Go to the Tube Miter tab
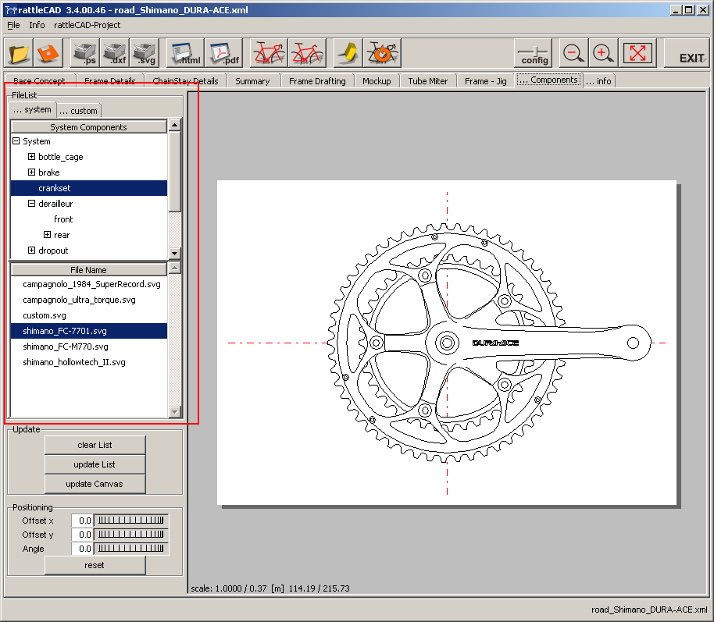714x622 pixels. (x=427, y=81)
